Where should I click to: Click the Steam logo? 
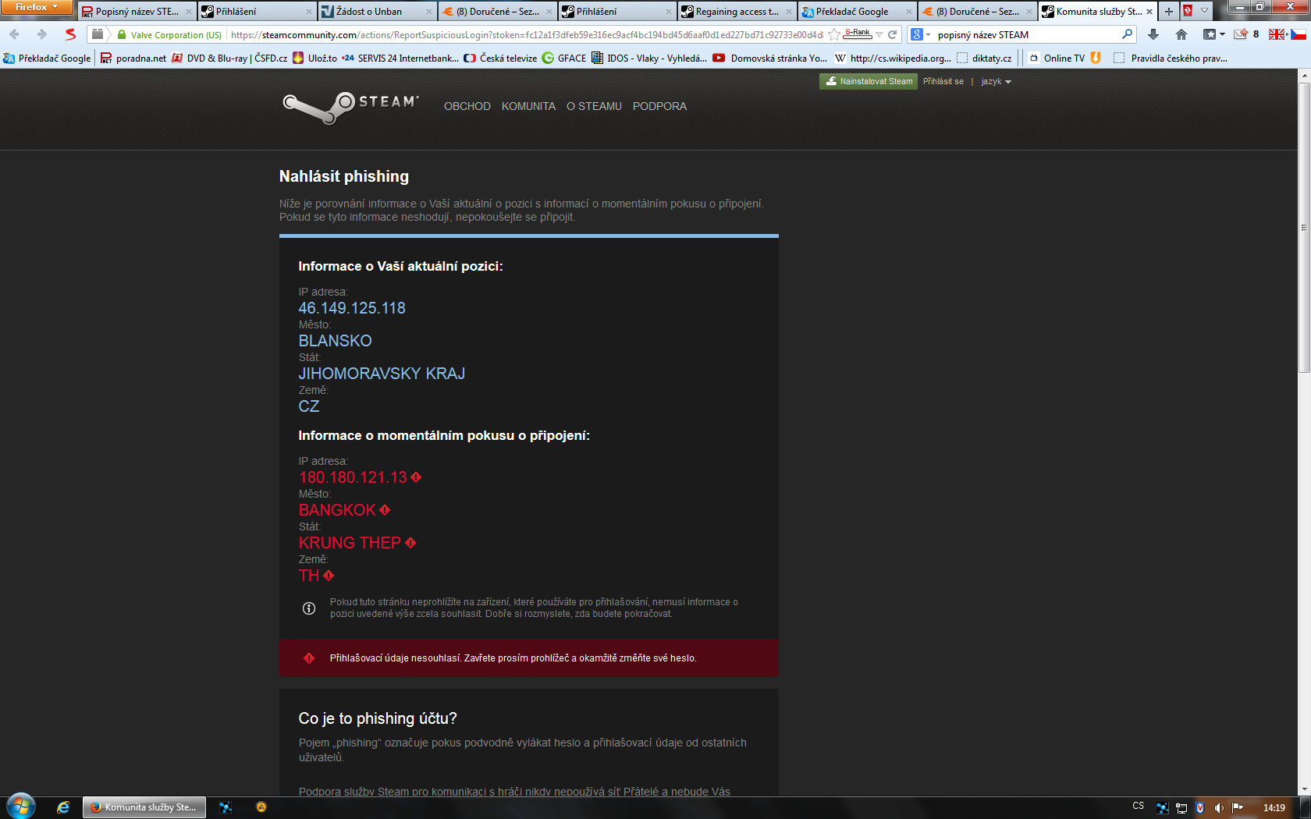pyautogui.click(x=350, y=108)
